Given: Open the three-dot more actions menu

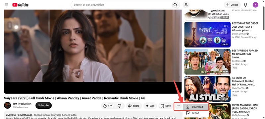Looking at the screenshot, I should click(x=178, y=106).
